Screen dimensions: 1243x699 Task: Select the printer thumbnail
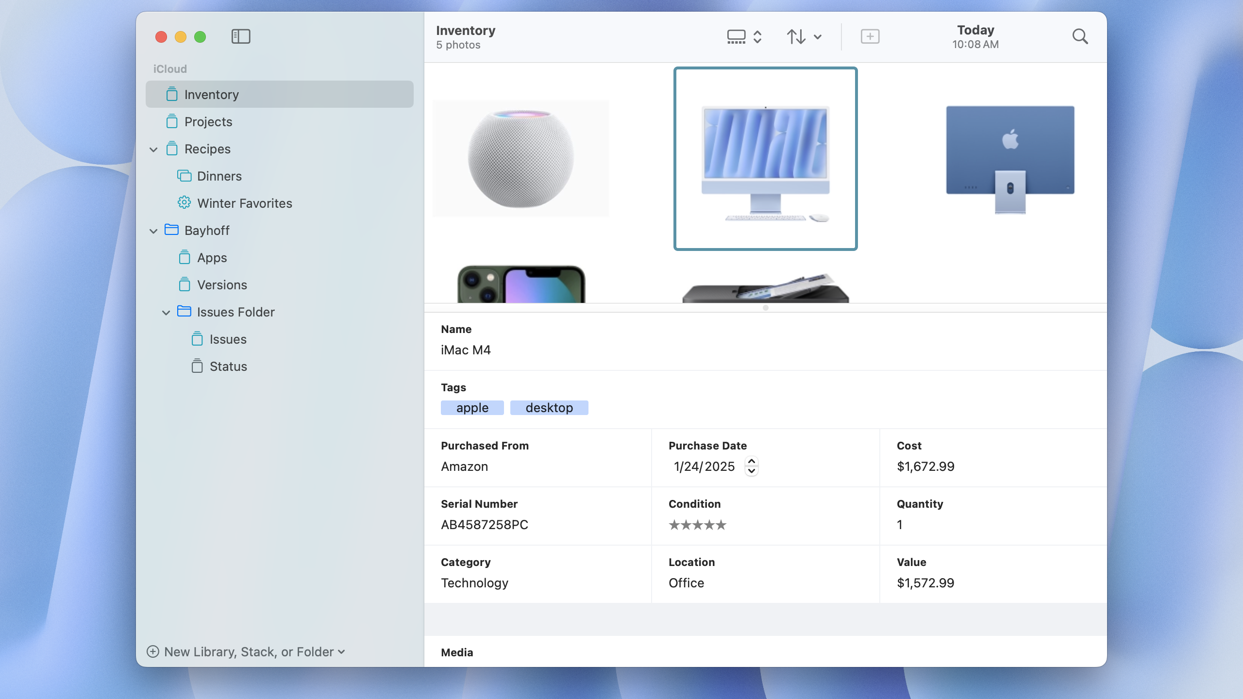tap(766, 287)
